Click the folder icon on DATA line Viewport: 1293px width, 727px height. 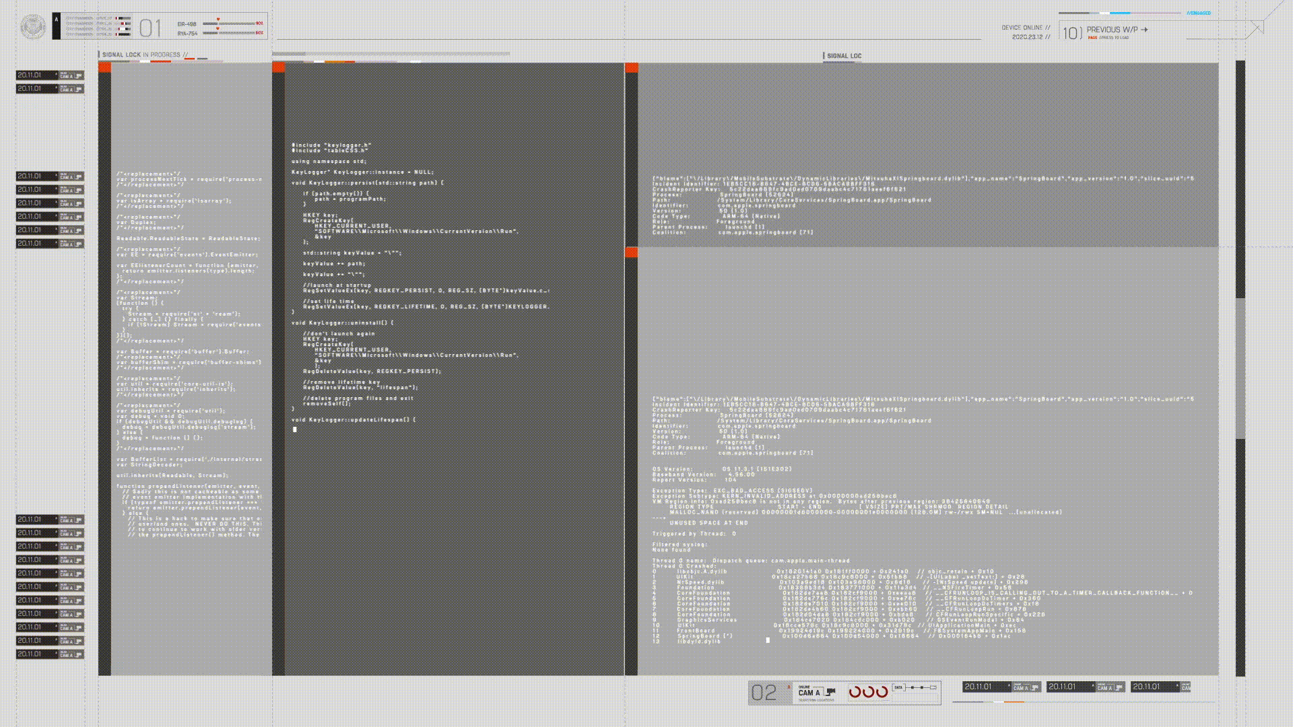pos(933,687)
